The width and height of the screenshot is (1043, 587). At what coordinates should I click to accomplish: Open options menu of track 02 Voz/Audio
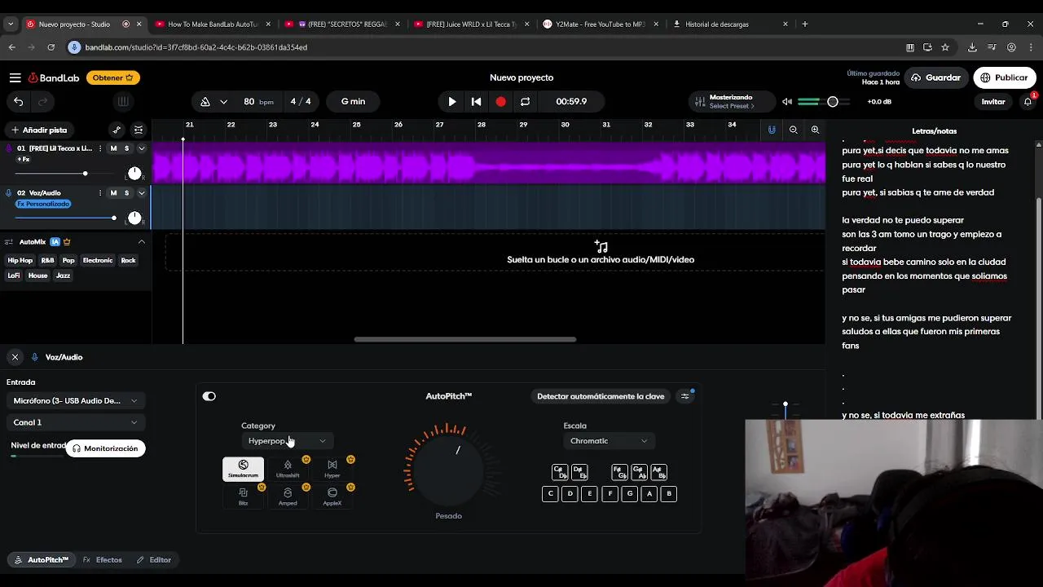[100, 193]
